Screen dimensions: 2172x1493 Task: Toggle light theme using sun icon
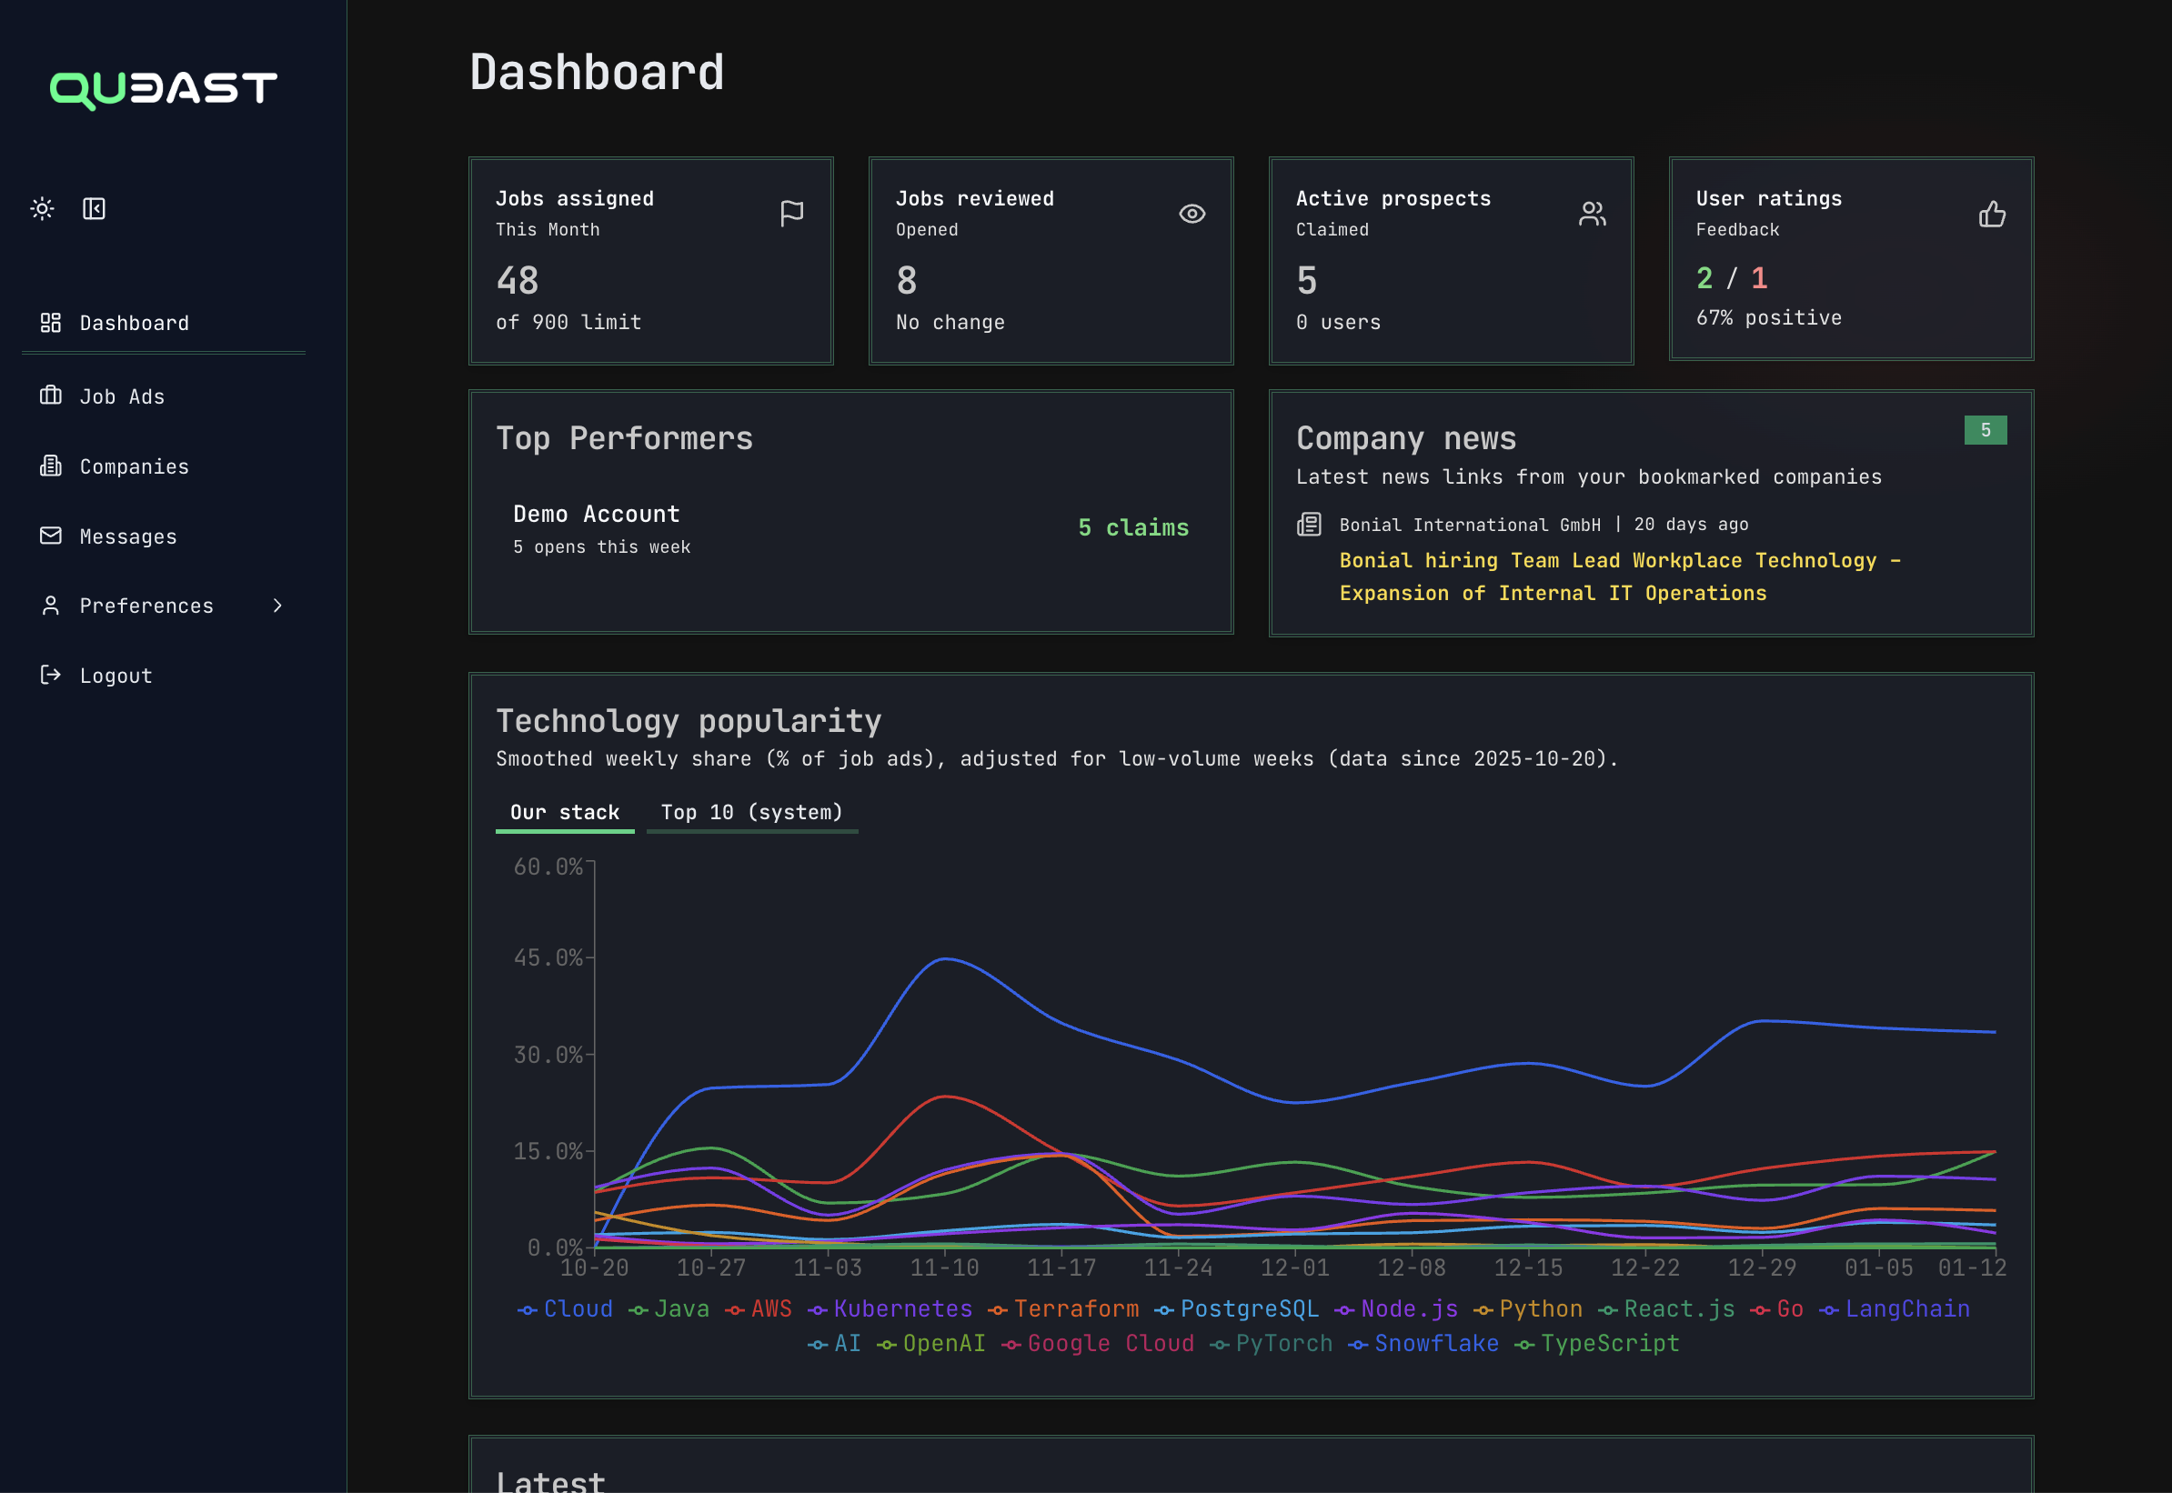click(42, 208)
